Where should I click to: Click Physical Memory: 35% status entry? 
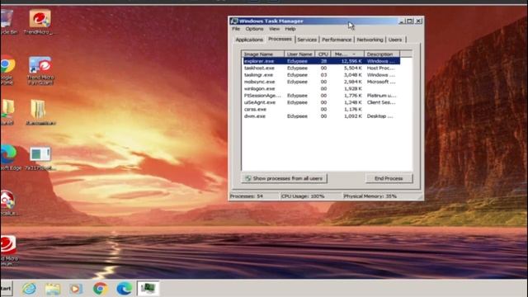coord(370,196)
